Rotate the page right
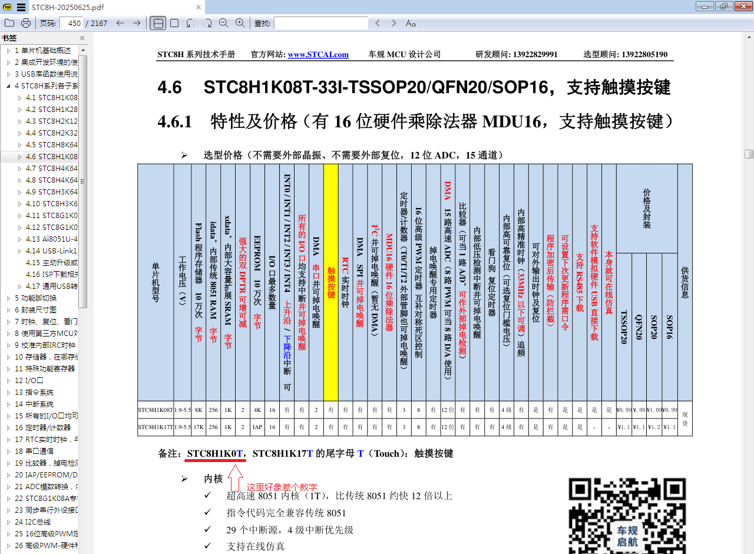754x554 pixels. pyautogui.click(x=207, y=23)
